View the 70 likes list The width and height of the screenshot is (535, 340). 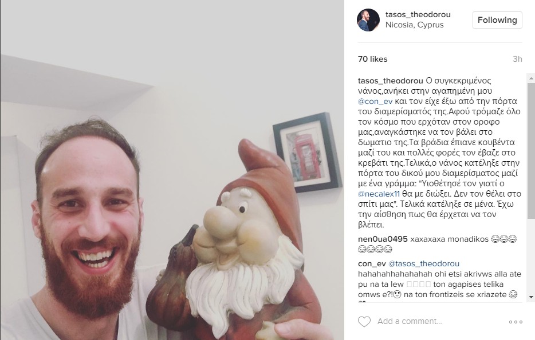[x=372, y=59]
